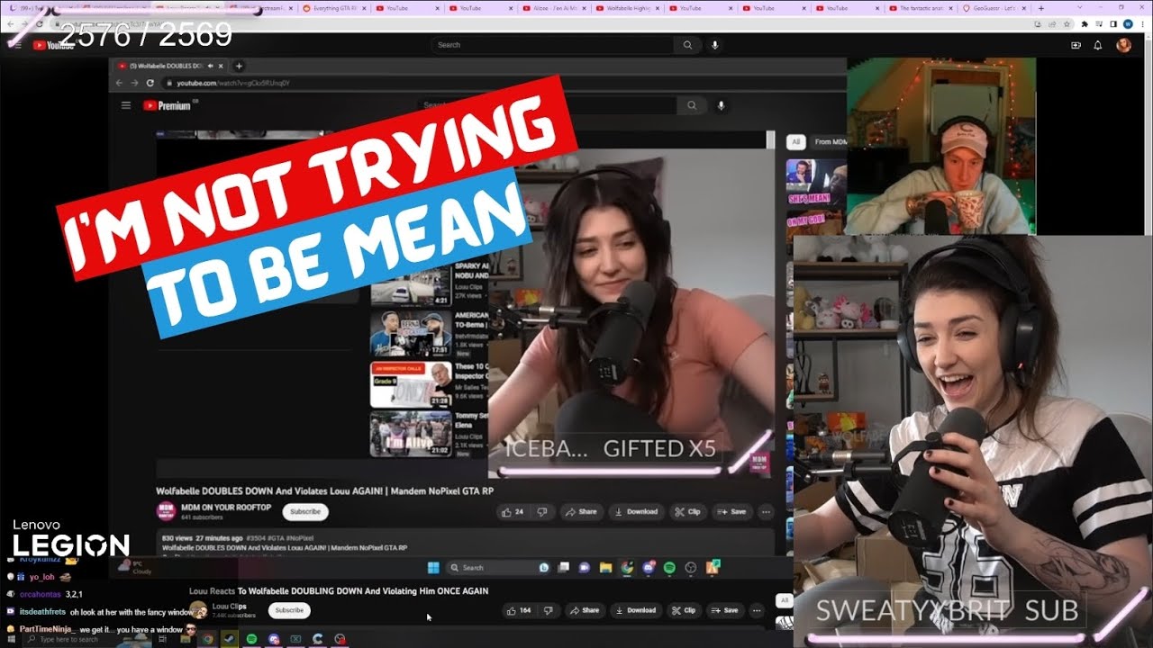The image size is (1153, 648).
Task: Open the weather widget showing Cloudy
Action: click(133, 568)
